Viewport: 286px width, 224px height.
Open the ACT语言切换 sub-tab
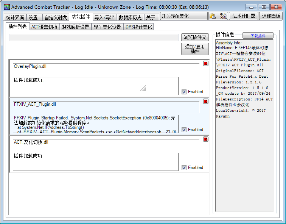[x=45, y=27]
